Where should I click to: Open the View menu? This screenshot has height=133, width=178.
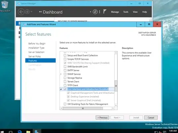(135, 12)
